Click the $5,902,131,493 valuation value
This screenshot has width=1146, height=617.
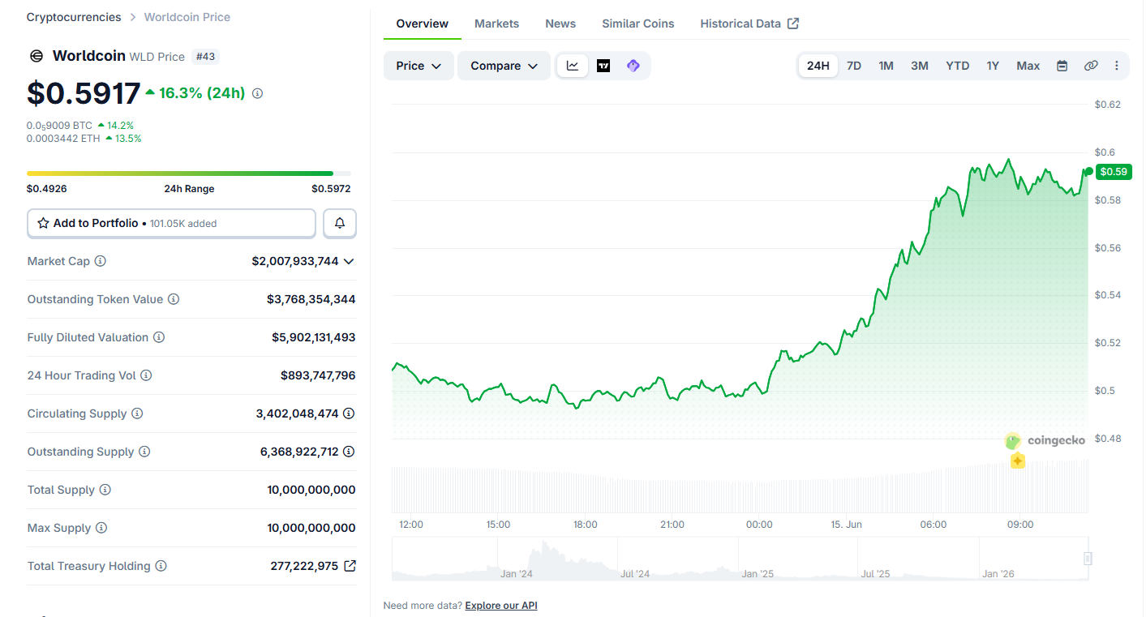314,337
